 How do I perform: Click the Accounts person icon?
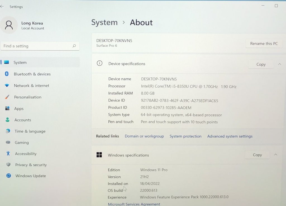click(8, 120)
